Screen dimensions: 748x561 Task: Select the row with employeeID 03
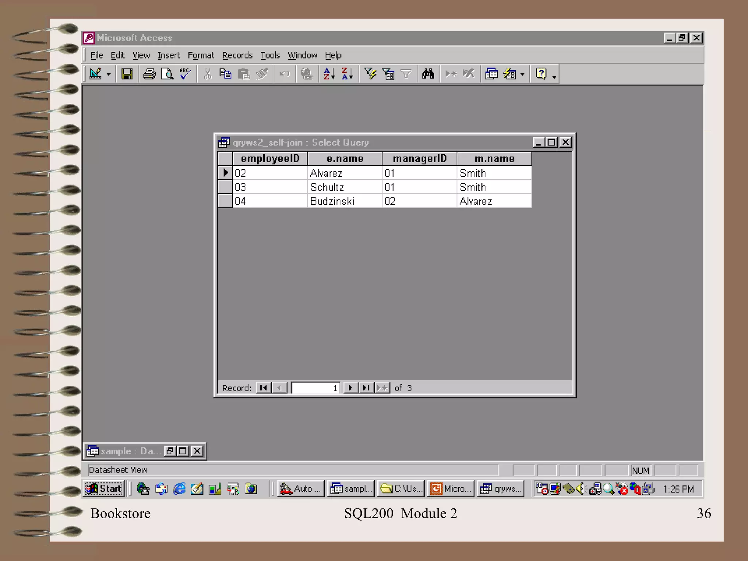pos(225,187)
